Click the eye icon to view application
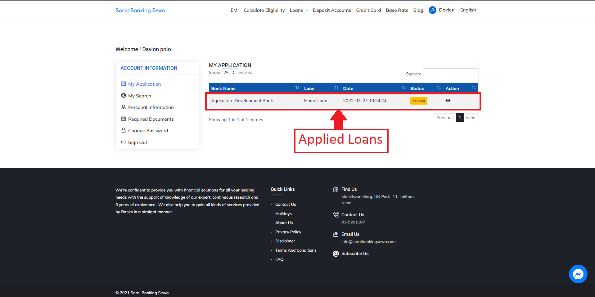This screenshot has width=595, height=297. [448, 101]
